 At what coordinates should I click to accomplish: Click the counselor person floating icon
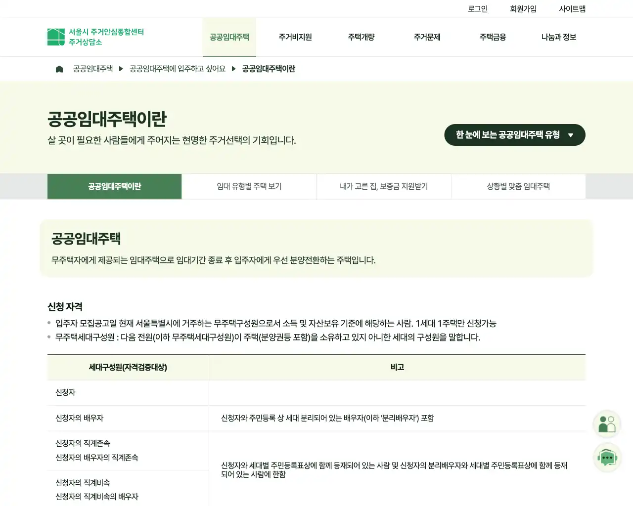[607, 423]
